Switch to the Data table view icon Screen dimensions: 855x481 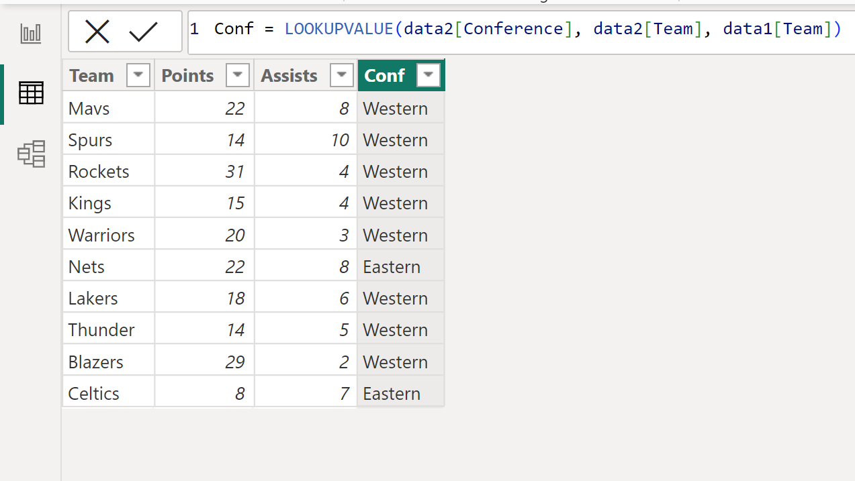31,93
